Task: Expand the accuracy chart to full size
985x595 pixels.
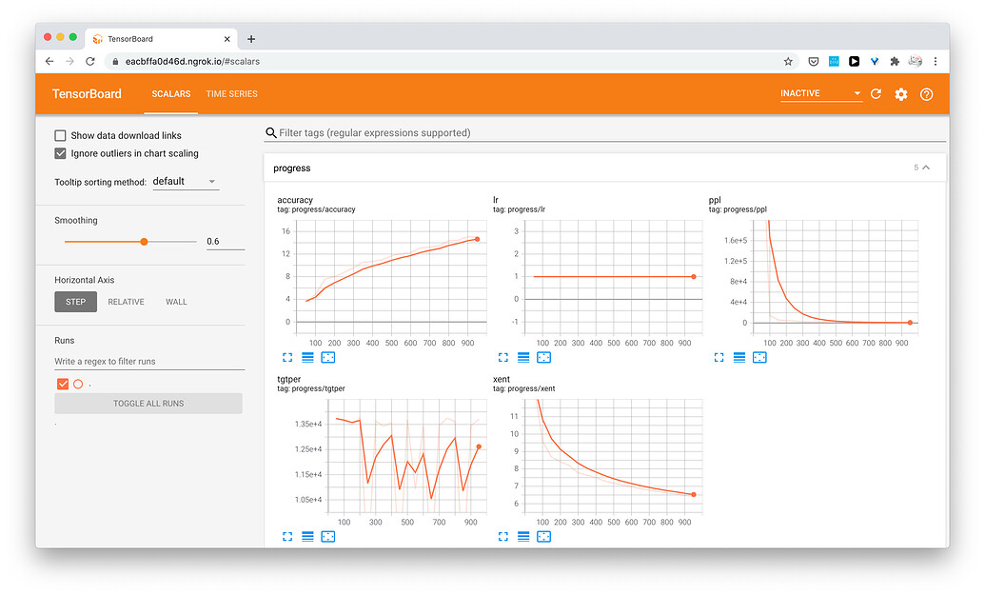Action: (286, 357)
